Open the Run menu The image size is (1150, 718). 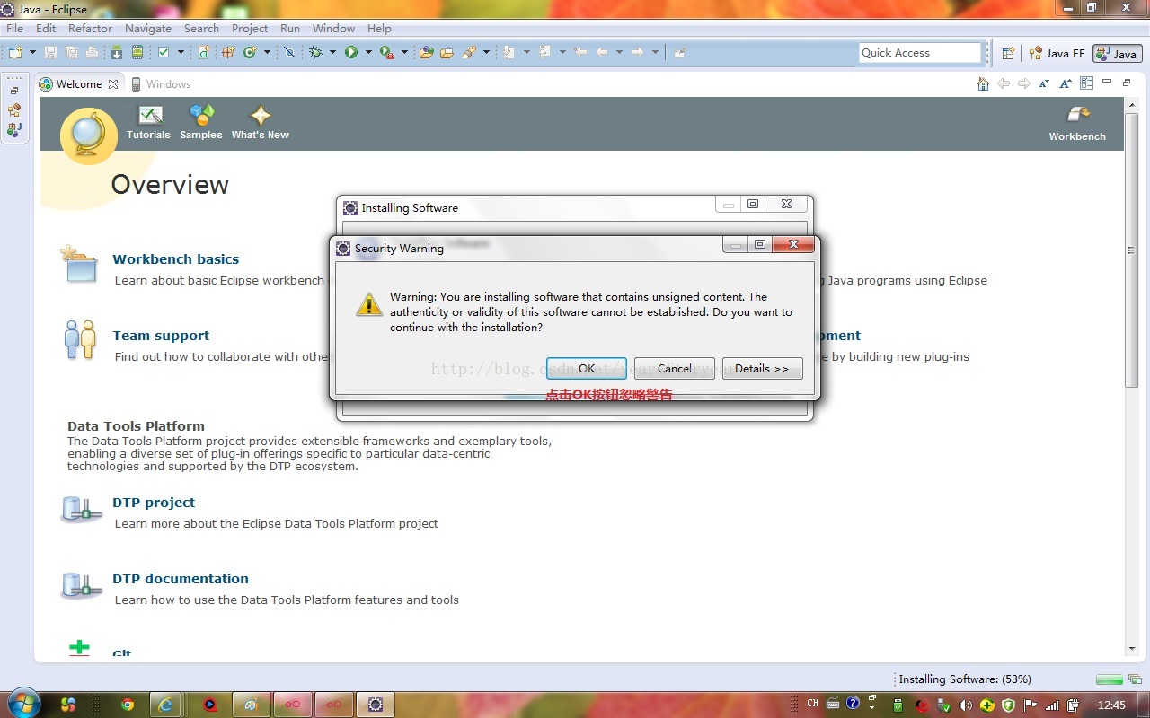tap(290, 28)
